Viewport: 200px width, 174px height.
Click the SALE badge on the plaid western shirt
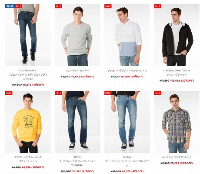click(x=157, y=93)
